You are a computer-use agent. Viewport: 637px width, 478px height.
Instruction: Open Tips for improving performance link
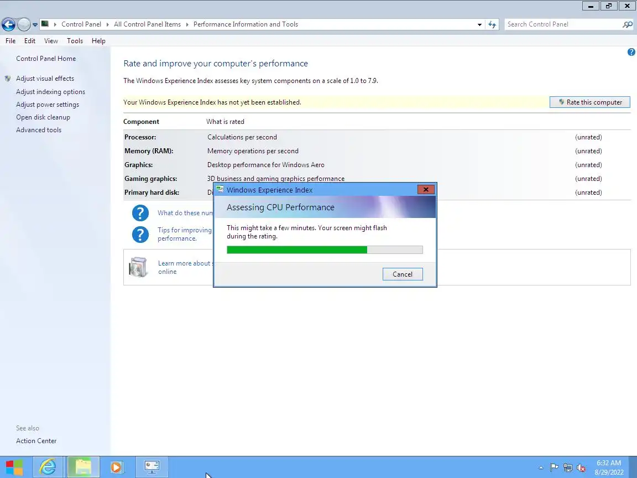(x=185, y=234)
